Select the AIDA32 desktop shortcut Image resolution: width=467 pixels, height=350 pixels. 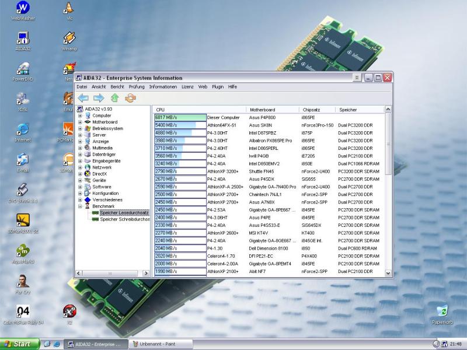23,41
